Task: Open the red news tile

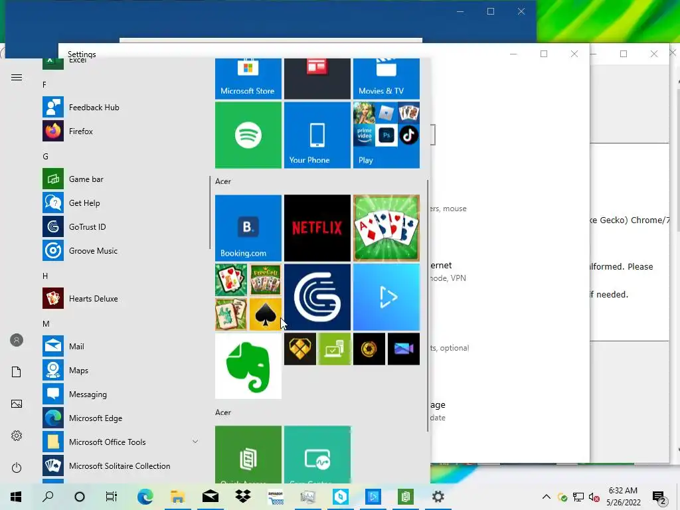Action: click(317, 78)
